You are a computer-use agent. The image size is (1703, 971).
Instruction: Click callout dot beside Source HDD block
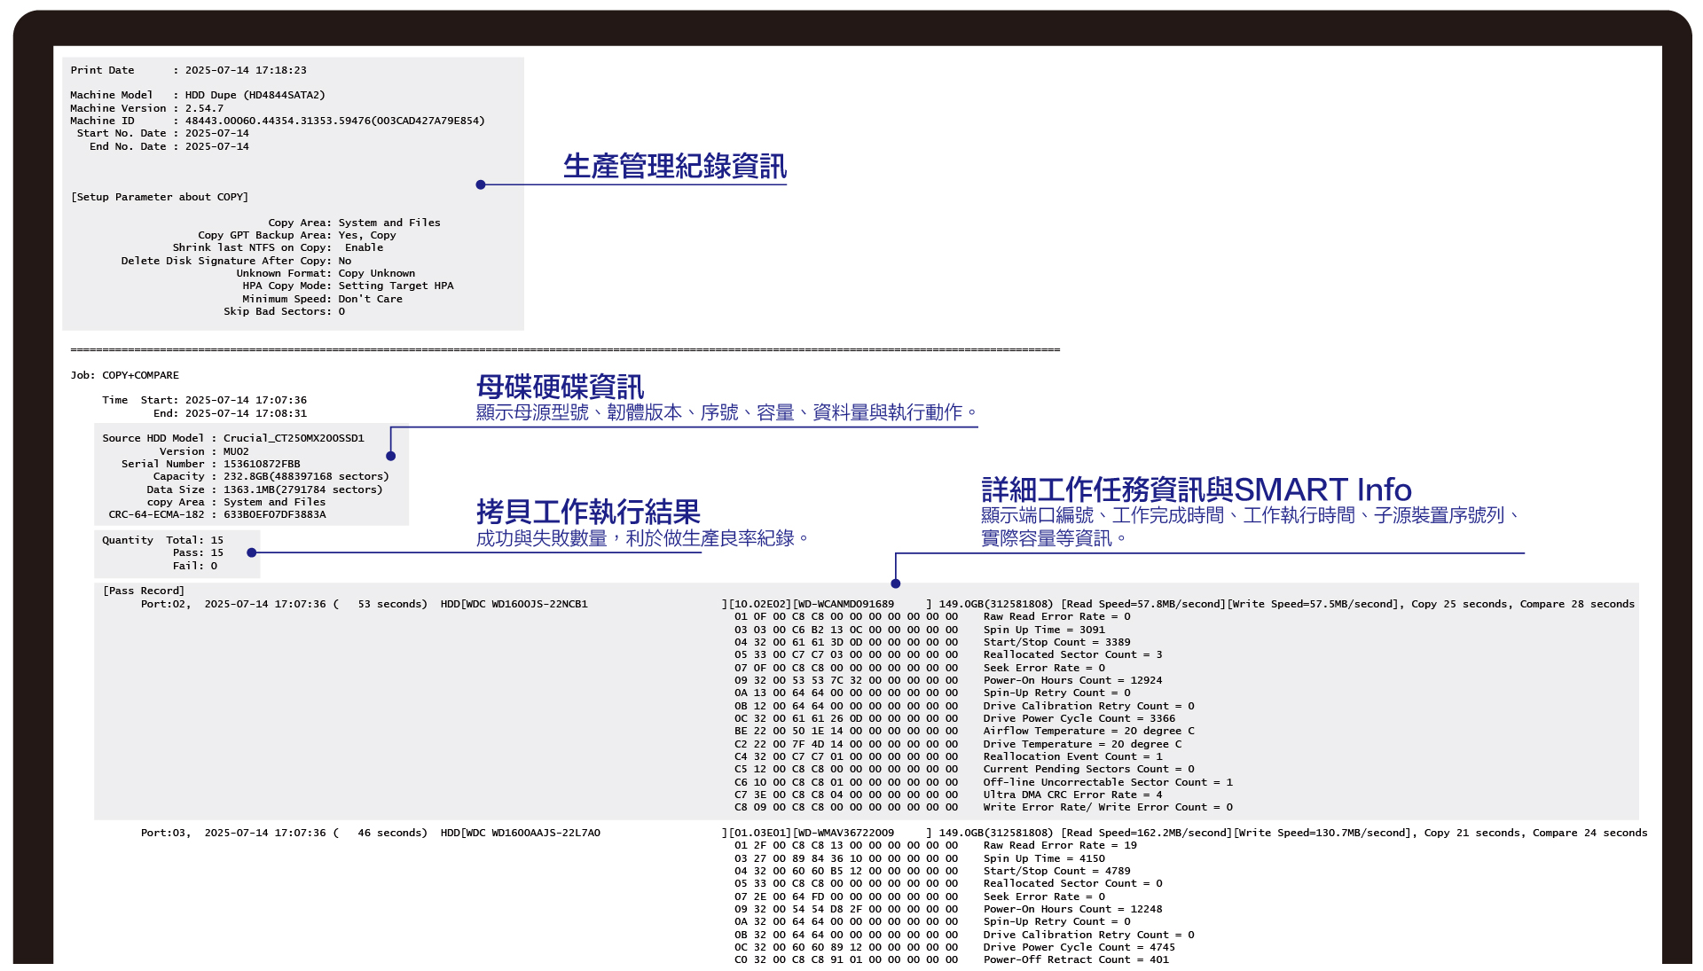pos(391,456)
